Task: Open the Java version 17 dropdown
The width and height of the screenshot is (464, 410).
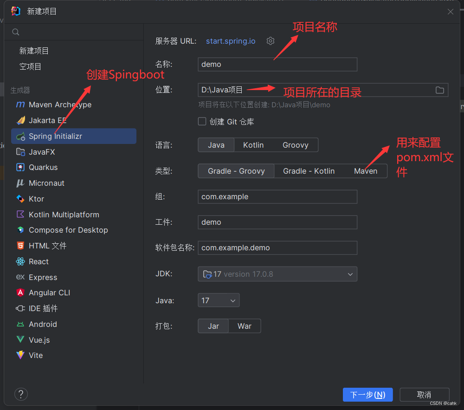Action: point(219,300)
